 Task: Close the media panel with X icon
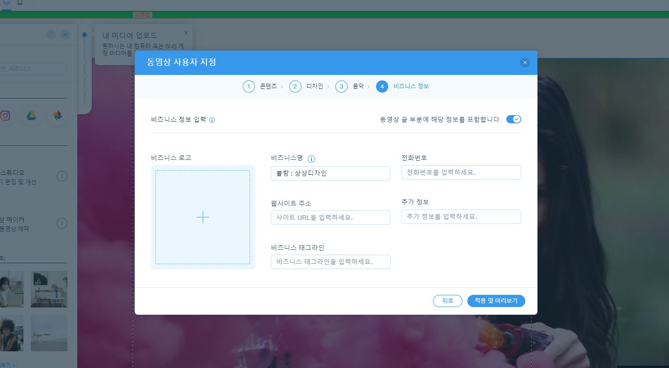click(65, 35)
